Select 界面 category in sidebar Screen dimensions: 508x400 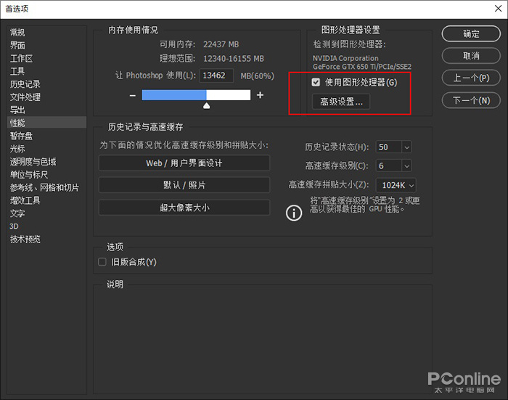click(17, 46)
